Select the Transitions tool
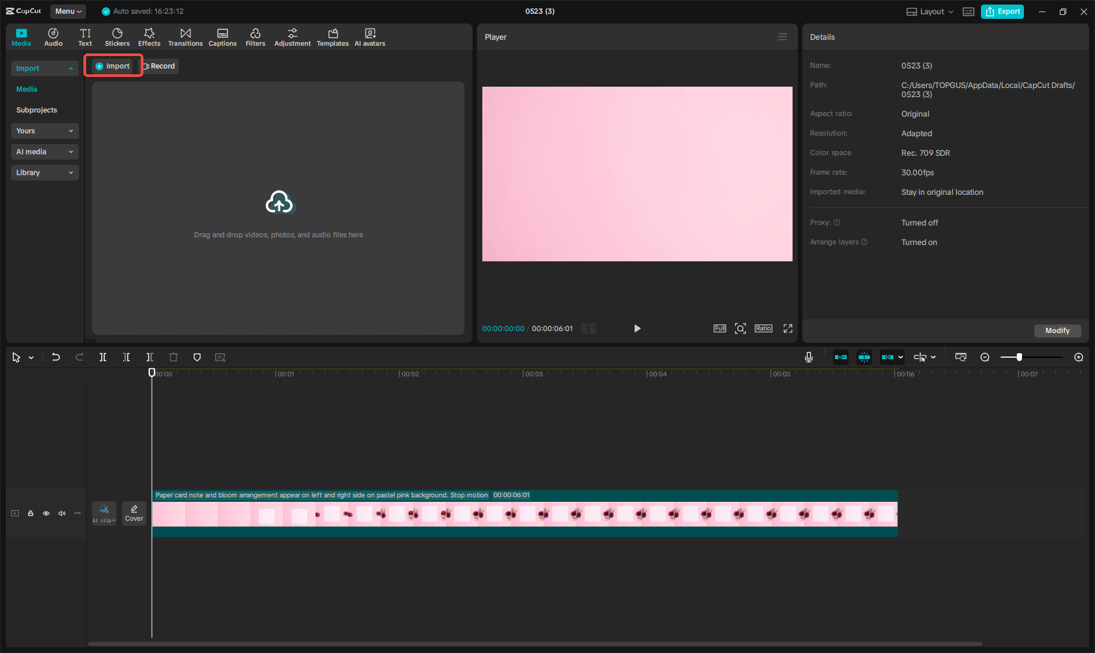This screenshot has height=653, width=1095. [x=185, y=36]
